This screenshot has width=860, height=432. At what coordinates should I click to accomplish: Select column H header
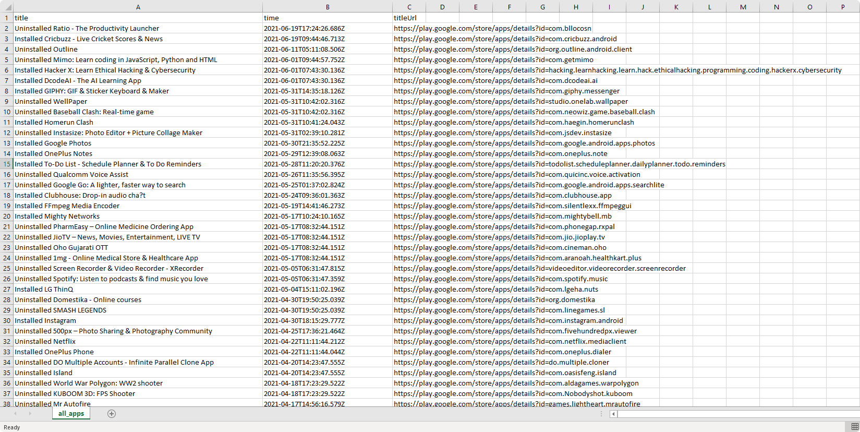coord(576,7)
